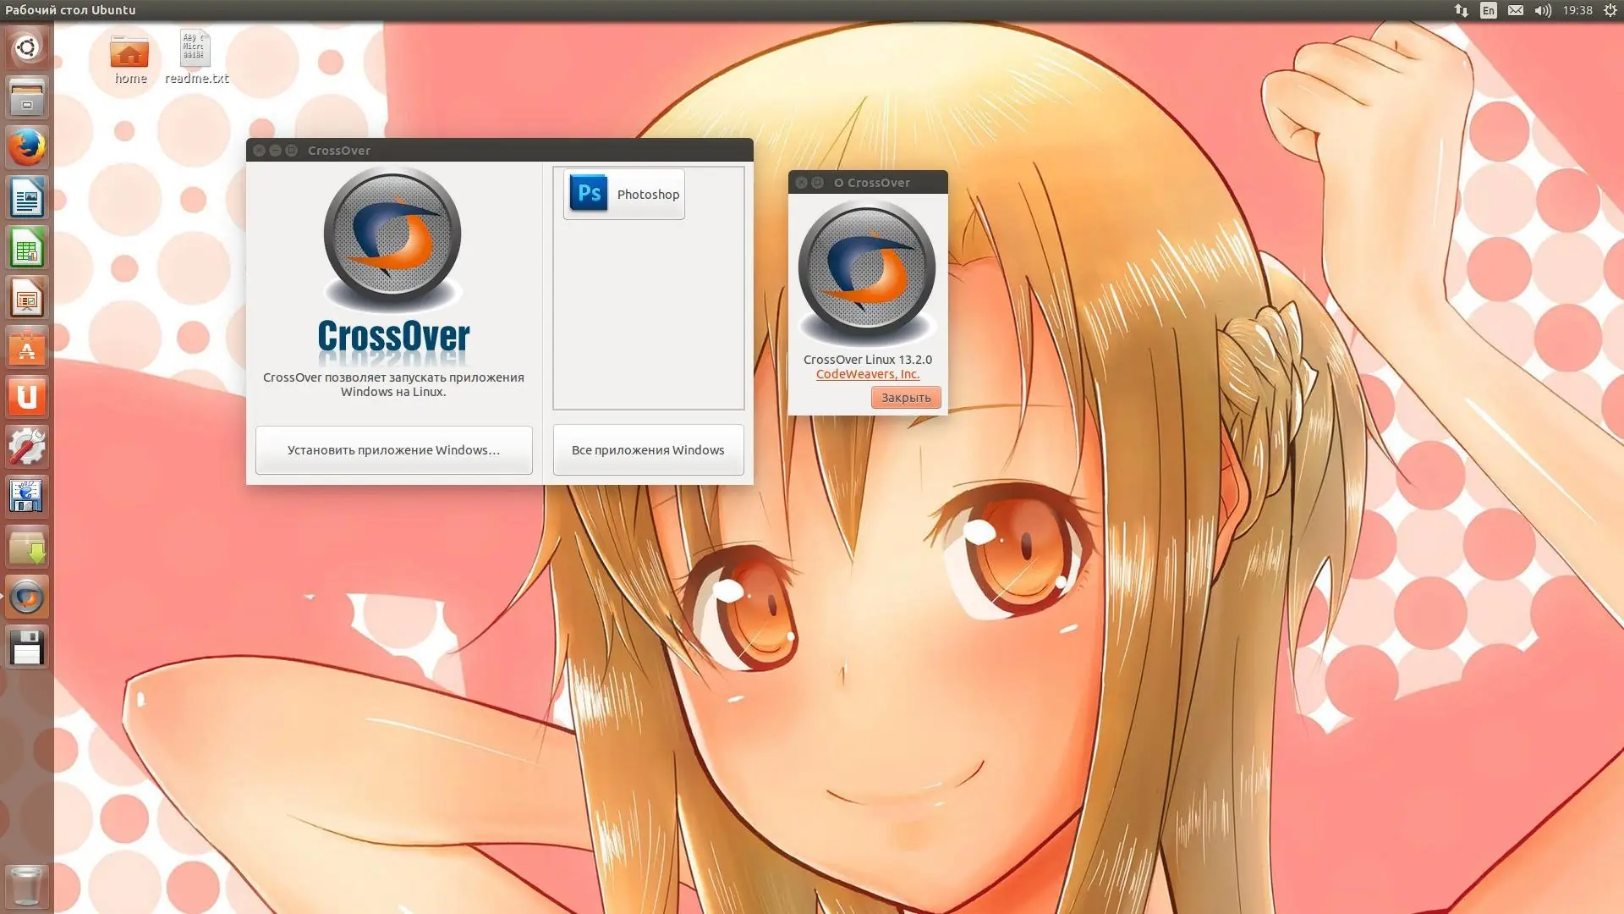Open the CodeWeavers, Inc. link
Image resolution: width=1624 pixels, height=914 pixels.
867,374
